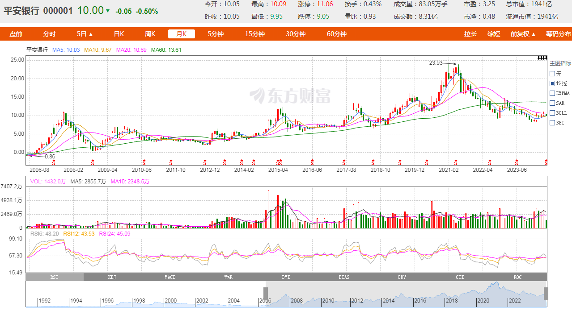Click the left handle of the date range slider

(265, 294)
